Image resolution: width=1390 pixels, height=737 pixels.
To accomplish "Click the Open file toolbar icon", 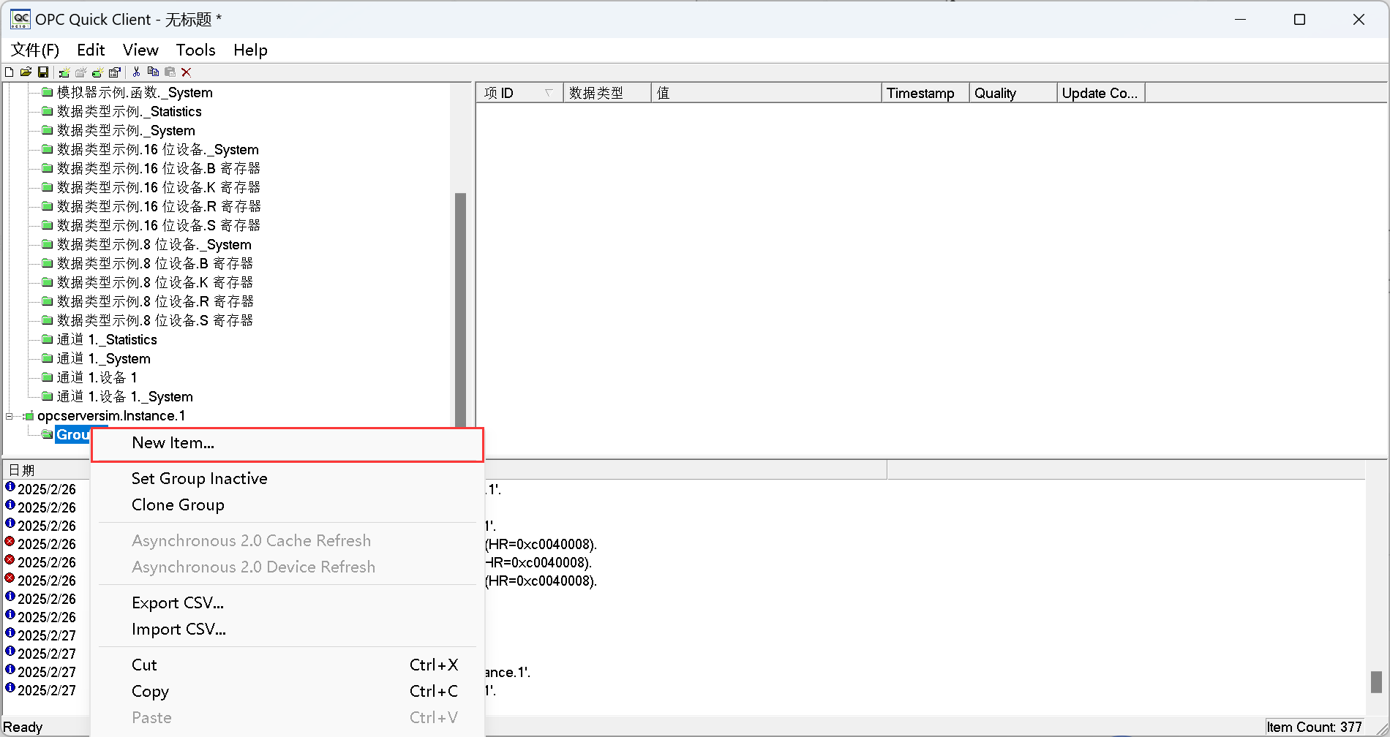I will coord(26,72).
